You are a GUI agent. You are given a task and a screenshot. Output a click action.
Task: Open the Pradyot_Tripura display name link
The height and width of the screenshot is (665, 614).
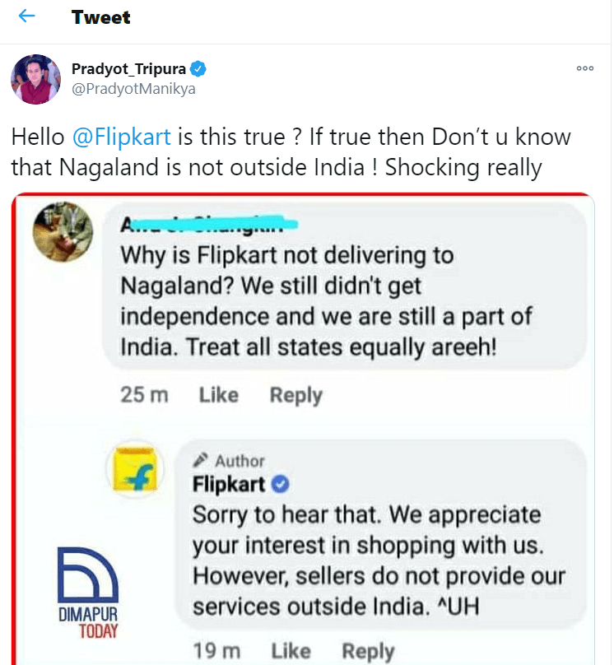[130, 68]
